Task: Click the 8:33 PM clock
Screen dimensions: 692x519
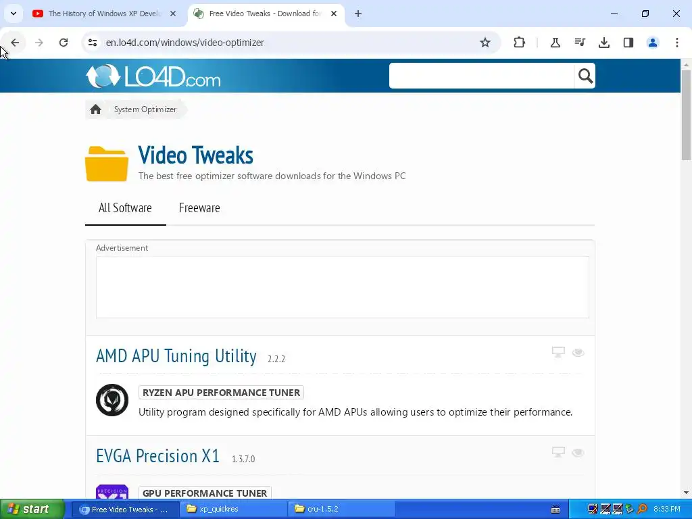Action: (667, 510)
